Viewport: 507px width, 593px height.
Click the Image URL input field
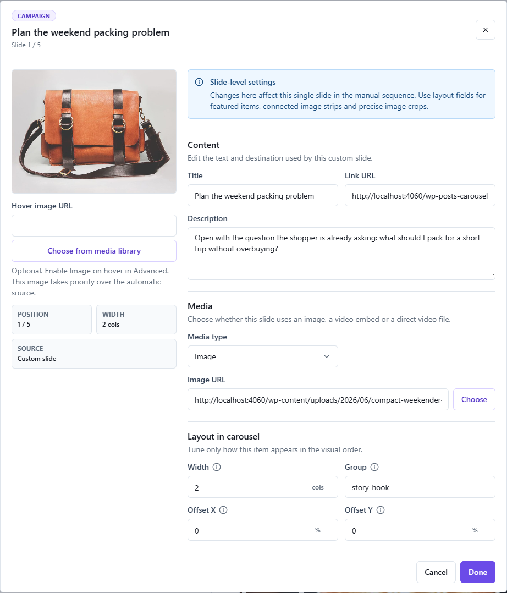318,399
